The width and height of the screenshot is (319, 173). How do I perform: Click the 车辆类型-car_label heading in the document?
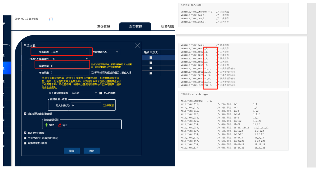pyautogui.click(x=192, y=5)
